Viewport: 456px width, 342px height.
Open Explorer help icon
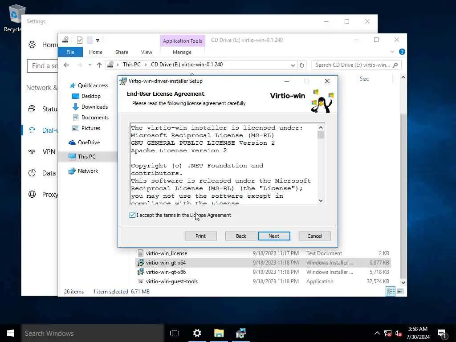402,52
